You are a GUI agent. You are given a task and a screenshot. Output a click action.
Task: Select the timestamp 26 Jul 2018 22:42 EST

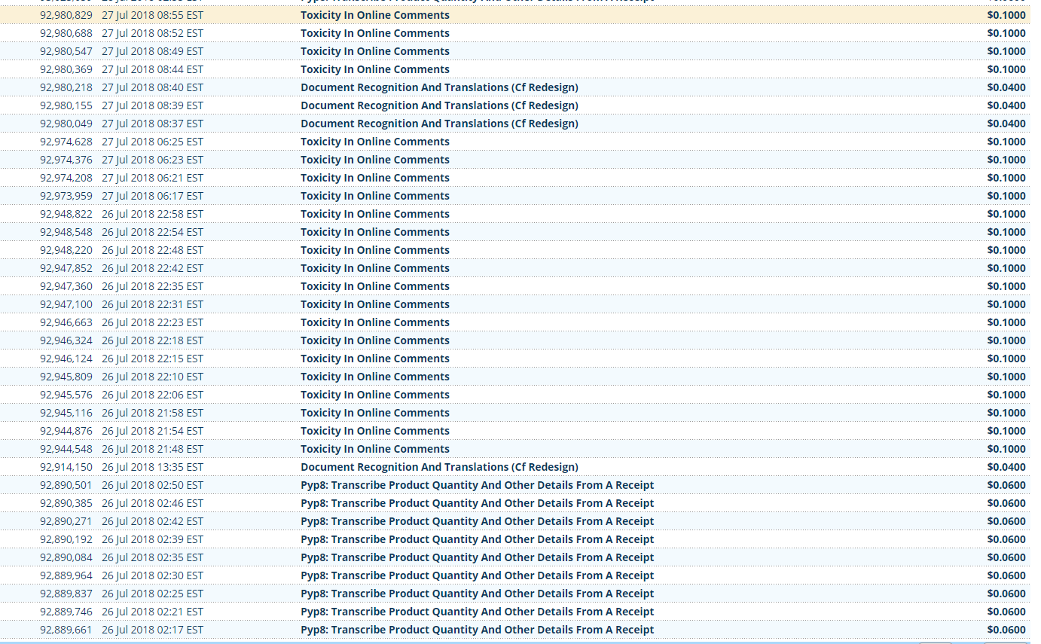[152, 268]
